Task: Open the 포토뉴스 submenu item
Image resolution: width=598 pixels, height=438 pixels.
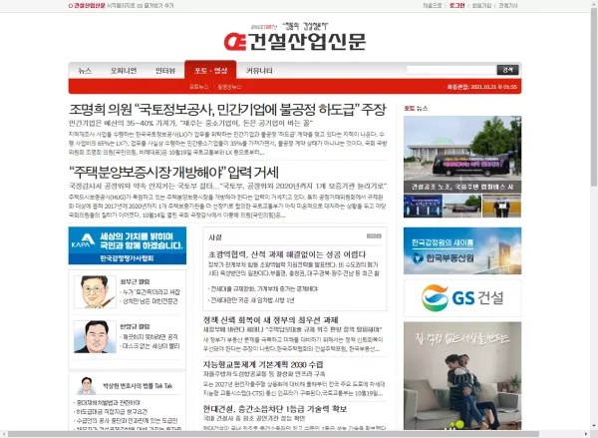Action: point(199,87)
